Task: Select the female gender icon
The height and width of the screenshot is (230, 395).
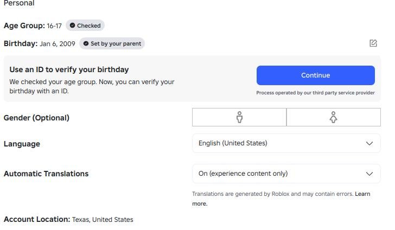Action: point(334,117)
